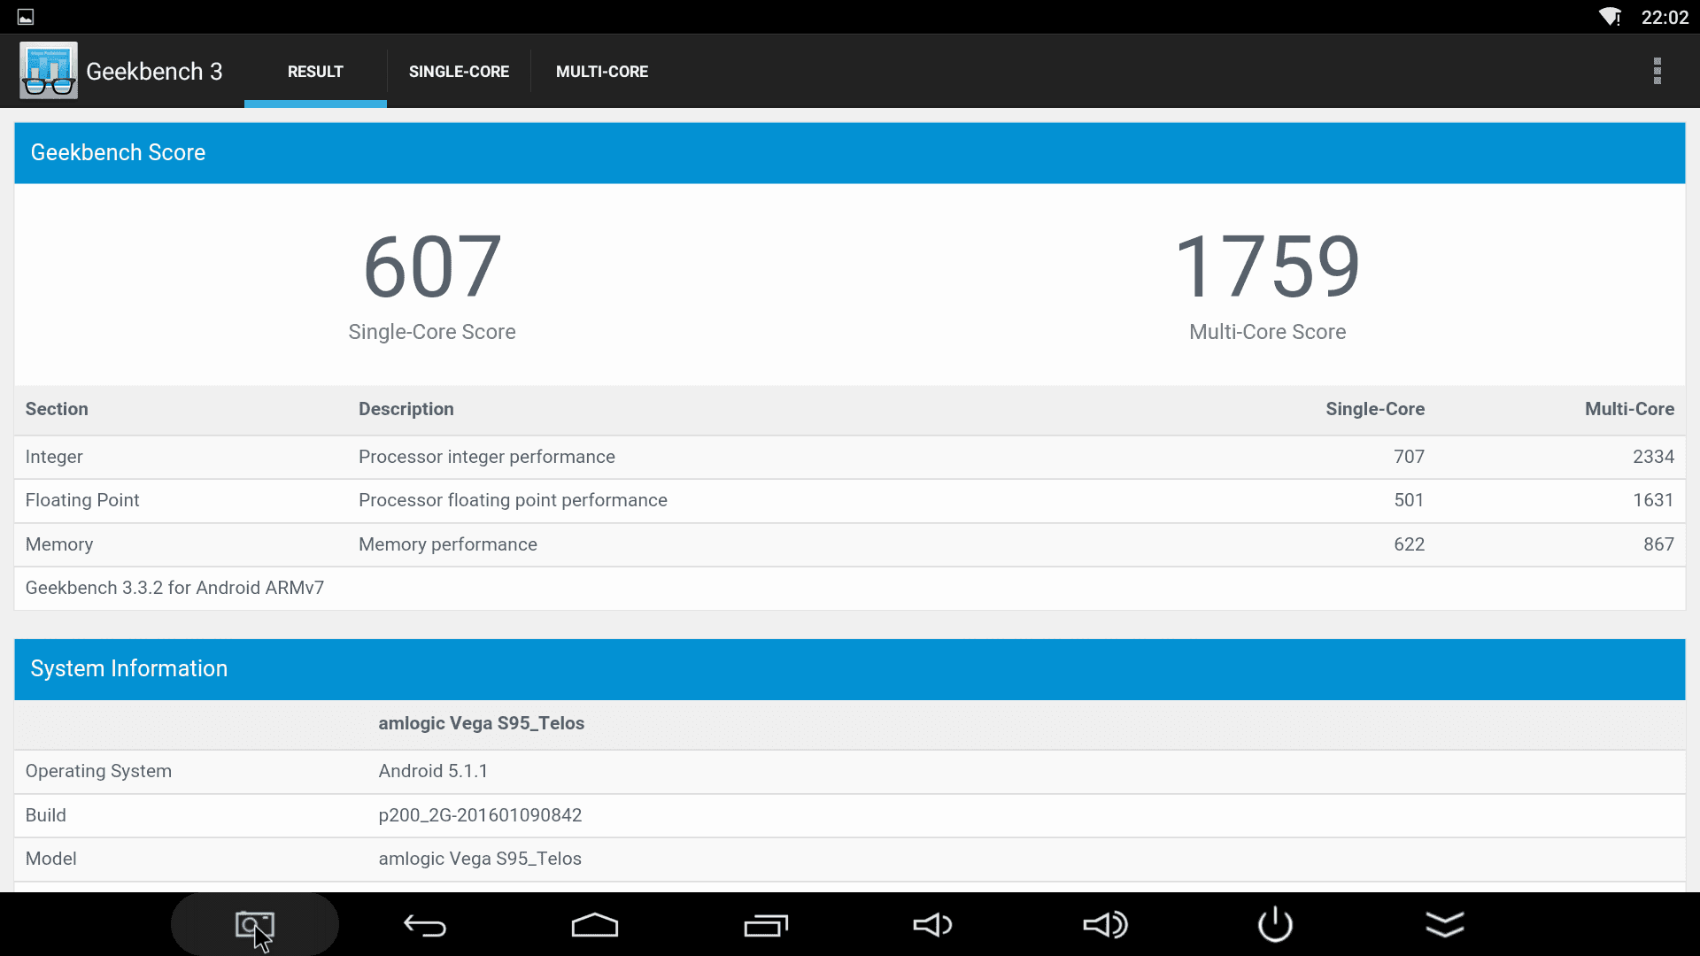Screen dimensions: 1700x956
Task: Lower the volume with the speaker icon
Action: click(932, 925)
